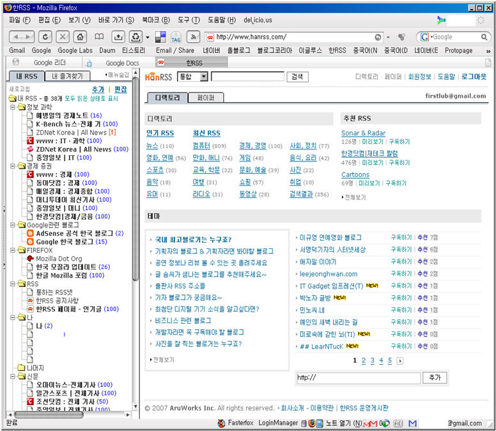The width and height of the screenshot is (496, 431).
Task: Click the sidebar scroll down arrow
Action: pos(136,406)
